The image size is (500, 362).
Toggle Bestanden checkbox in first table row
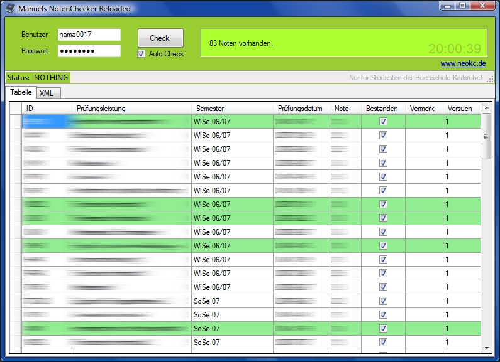click(x=383, y=122)
